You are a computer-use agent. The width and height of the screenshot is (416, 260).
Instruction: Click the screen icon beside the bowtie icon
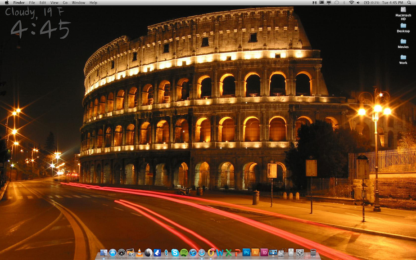[x=321, y=3]
